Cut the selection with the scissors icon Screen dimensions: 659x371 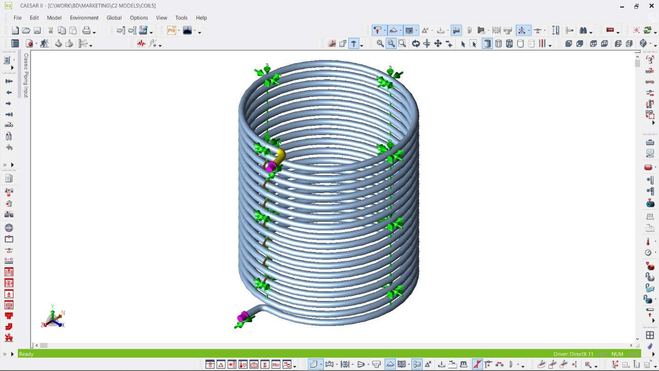tap(50, 30)
